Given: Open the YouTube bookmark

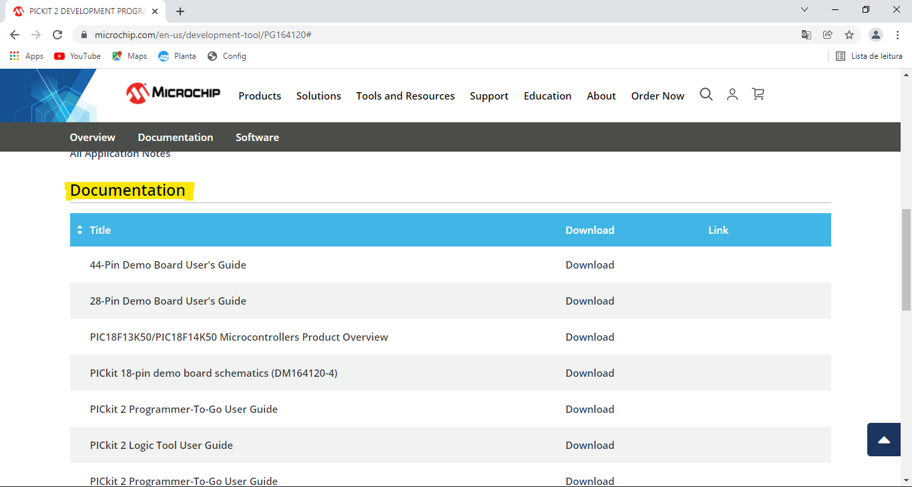Looking at the screenshot, I should pos(78,56).
